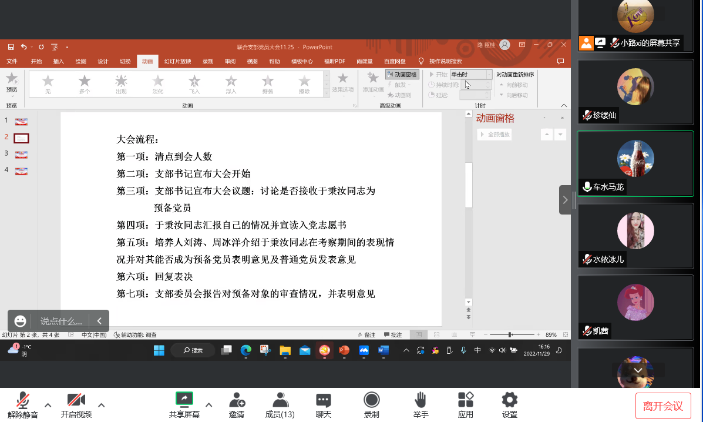This screenshot has width=703, height=422.
Task: Expand video options arrow beside camera
Action: [x=101, y=405]
